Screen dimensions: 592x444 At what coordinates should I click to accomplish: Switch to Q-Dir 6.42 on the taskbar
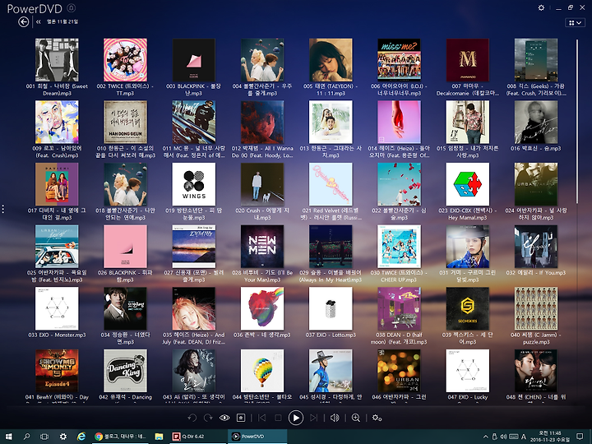tap(197, 437)
